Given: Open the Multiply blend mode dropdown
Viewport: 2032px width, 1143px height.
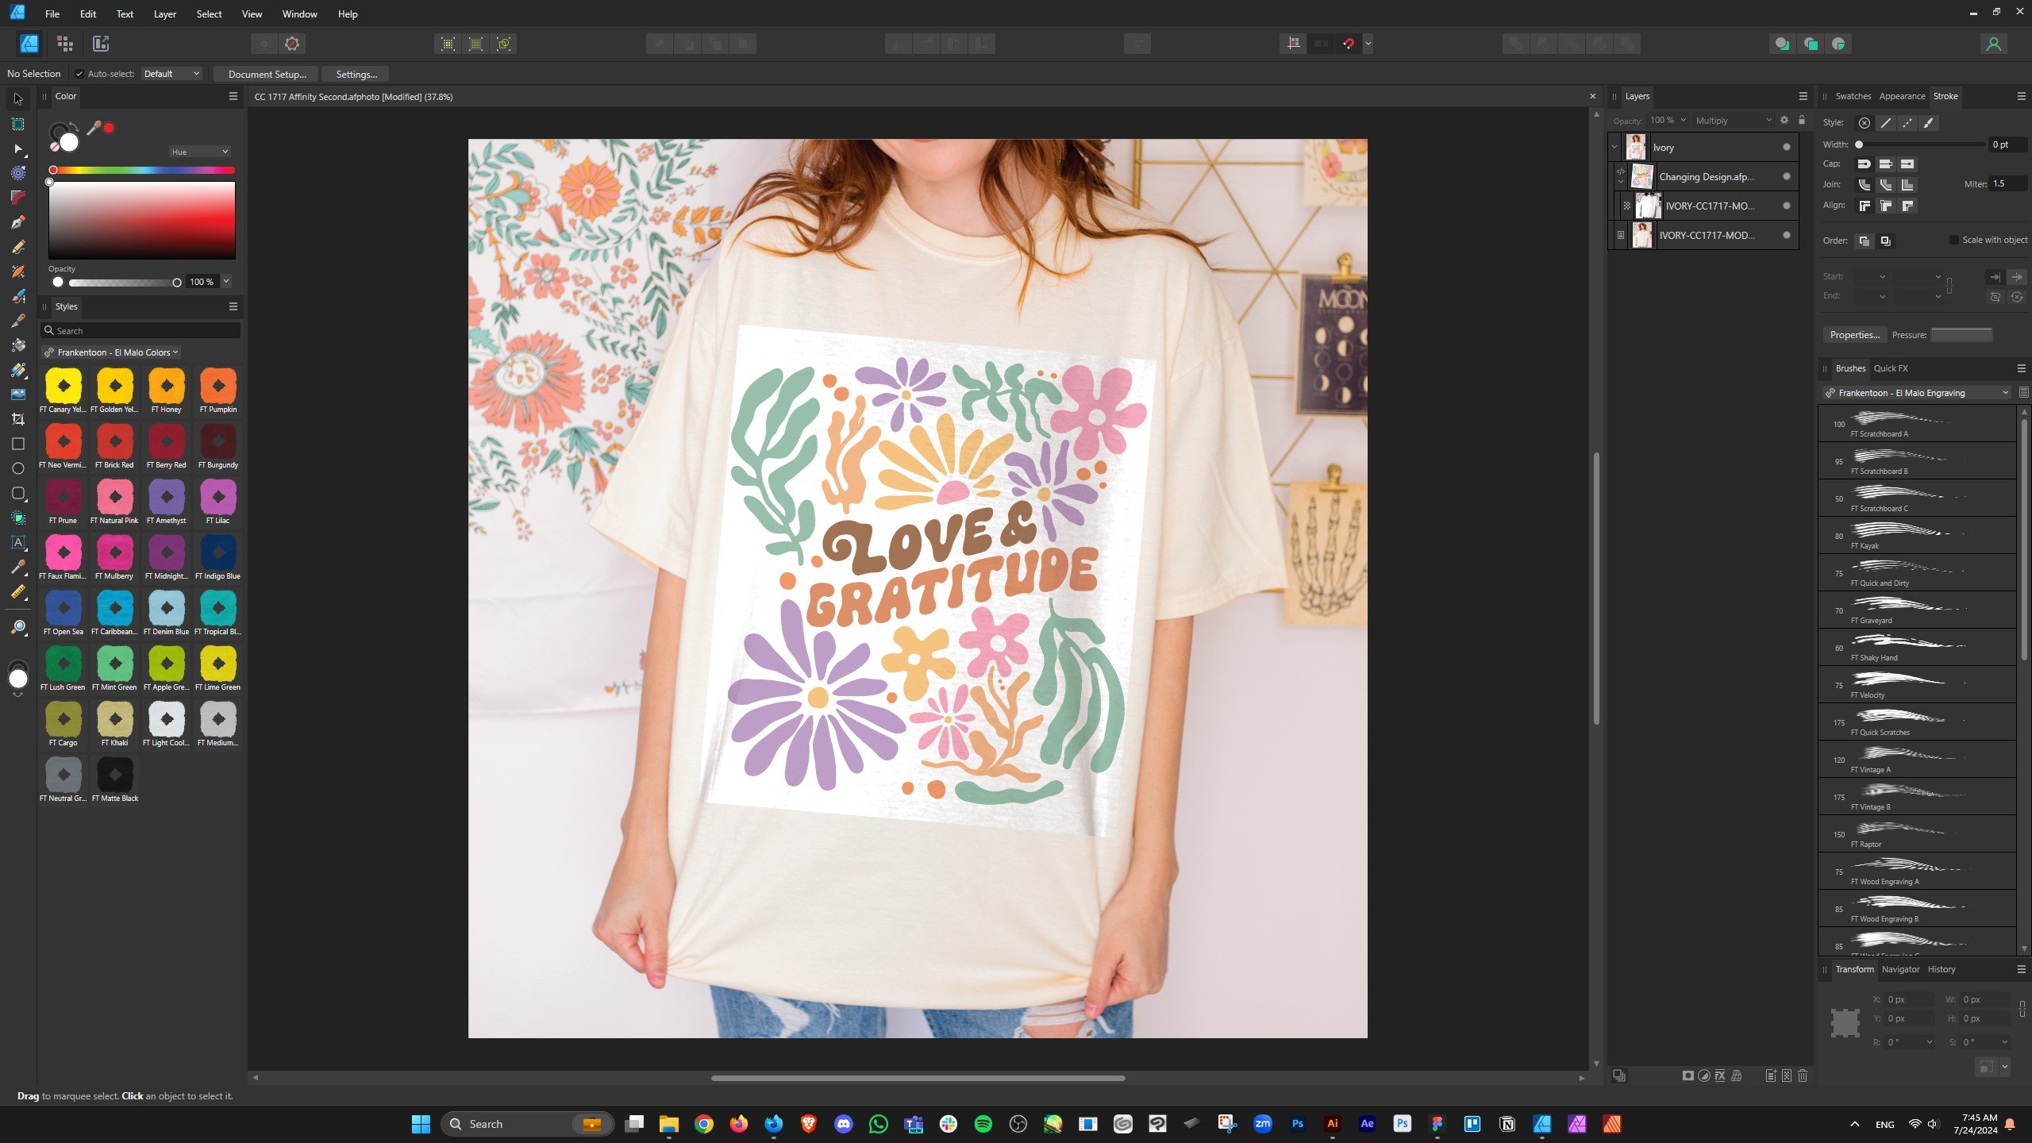Looking at the screenshot, I should [x=1732, y=121].
